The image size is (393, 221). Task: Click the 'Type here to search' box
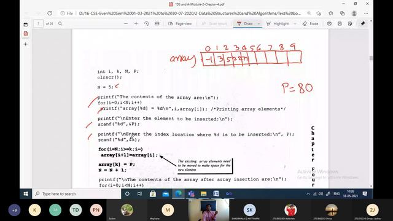click(76, 194)
